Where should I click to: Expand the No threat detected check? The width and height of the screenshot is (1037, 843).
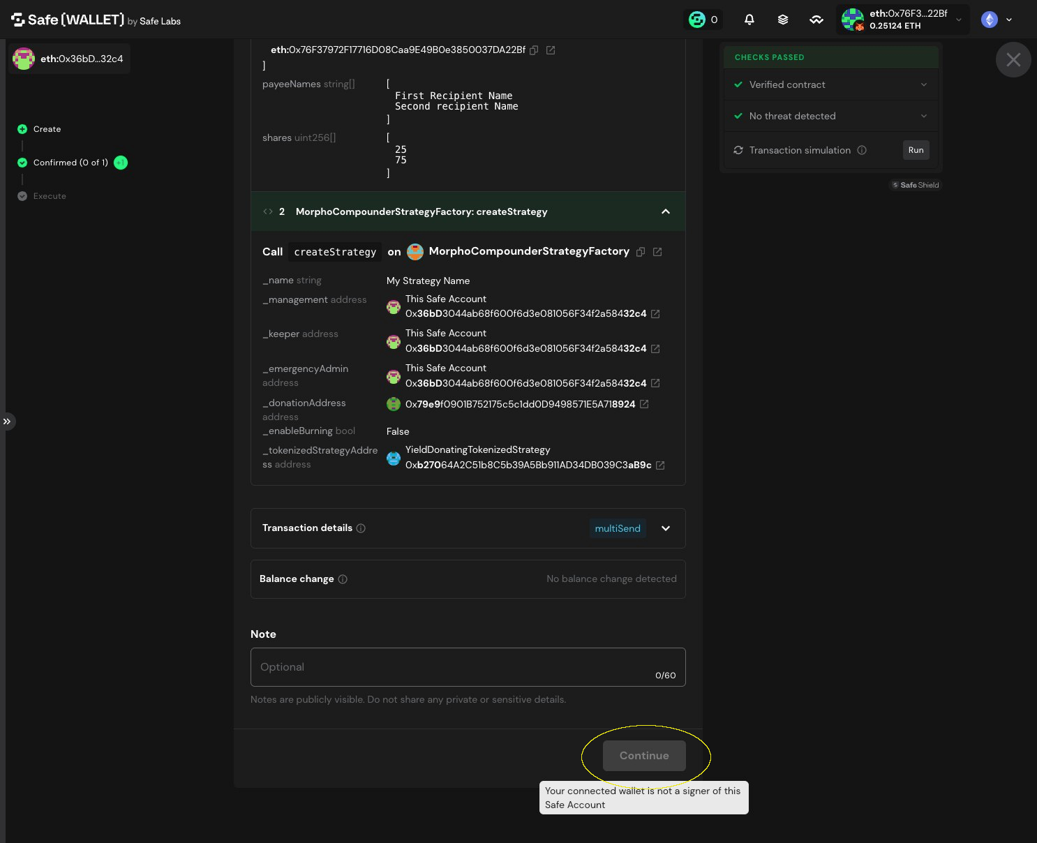click(831, 116)
